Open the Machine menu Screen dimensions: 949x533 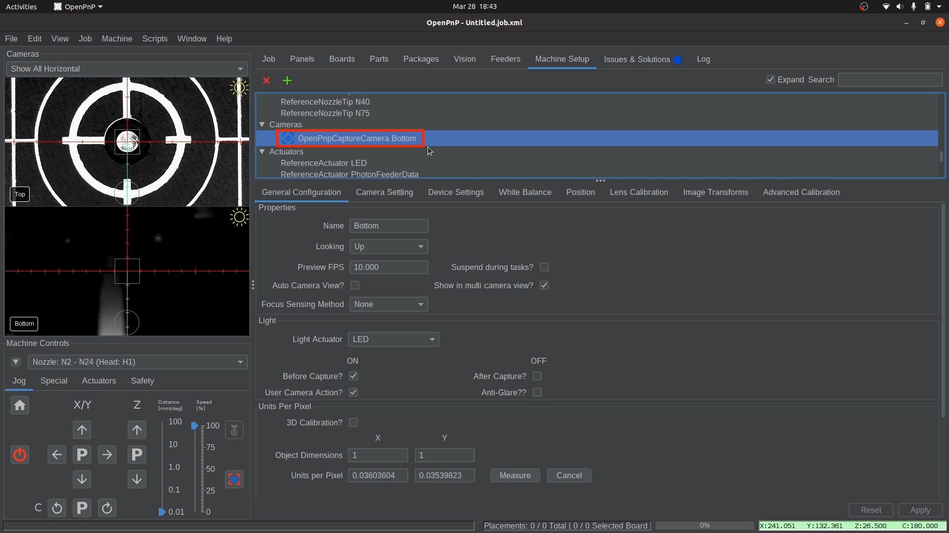tap(117, 38)
